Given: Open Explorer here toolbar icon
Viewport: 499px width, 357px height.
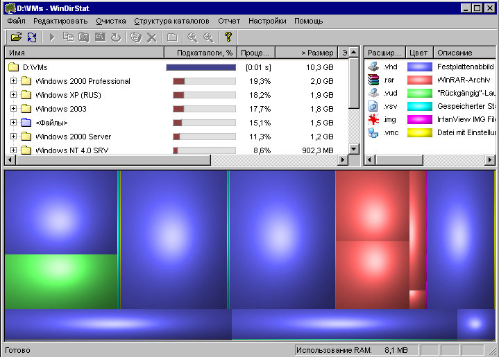Looking at the screenshot, I should pyautogui.click(x=84, y=37).
